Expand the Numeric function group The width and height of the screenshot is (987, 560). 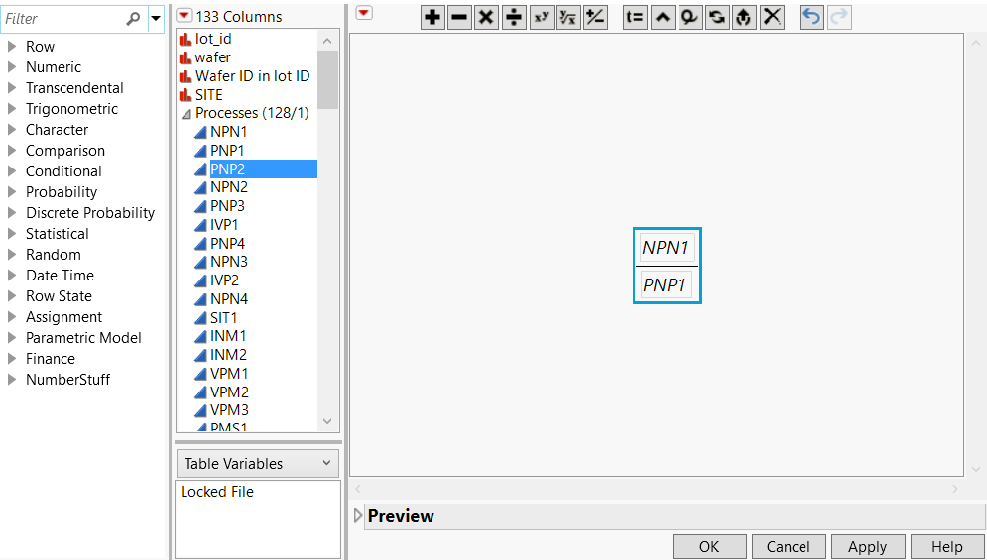click(11, 67)
